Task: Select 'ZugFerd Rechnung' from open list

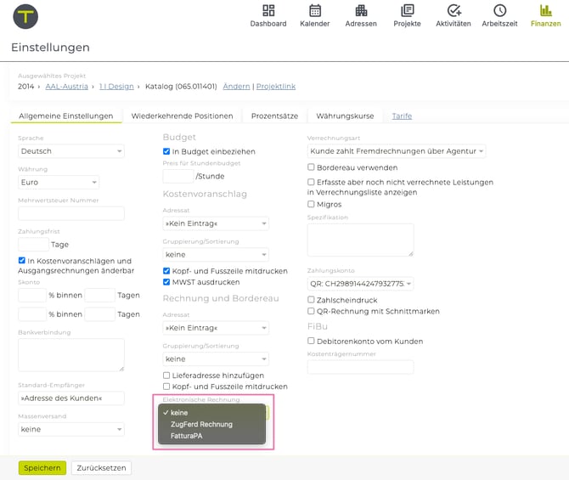Action: coord(201,424)
